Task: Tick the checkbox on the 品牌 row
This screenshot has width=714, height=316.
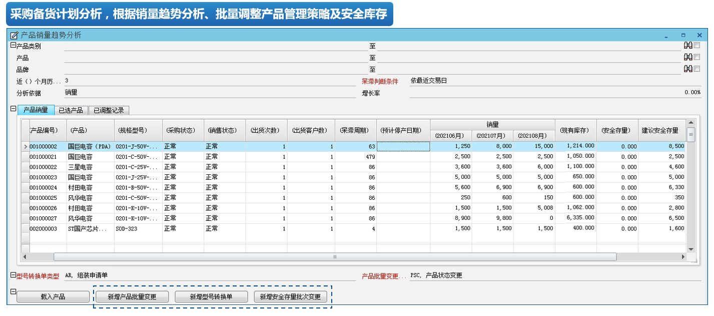Action: click(x=697, y=69)
